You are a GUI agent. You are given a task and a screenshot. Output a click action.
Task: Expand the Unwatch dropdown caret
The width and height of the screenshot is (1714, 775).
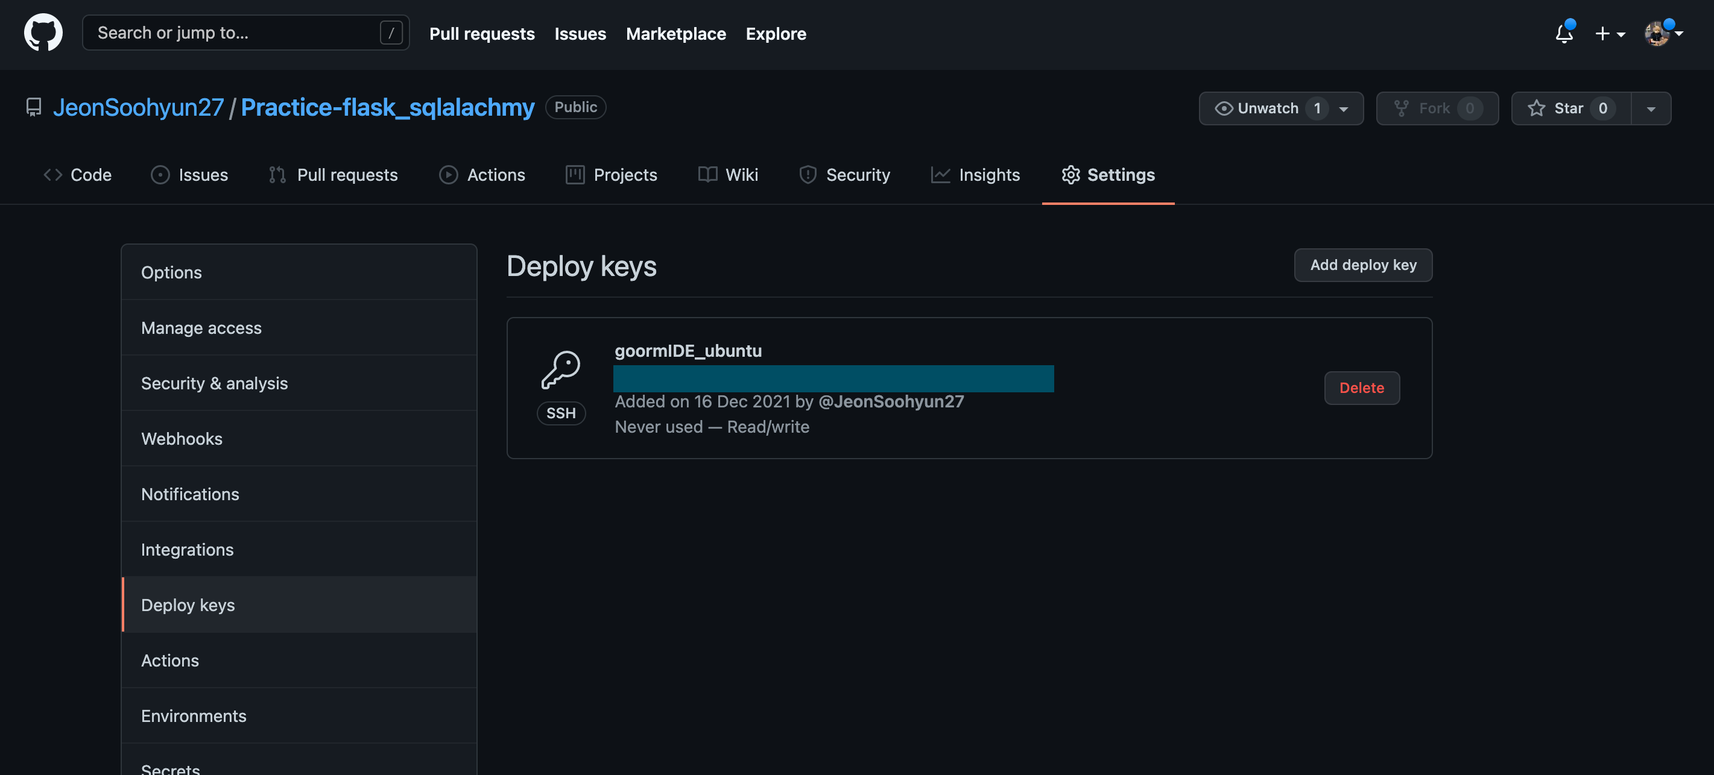[x=1344, y=109]
